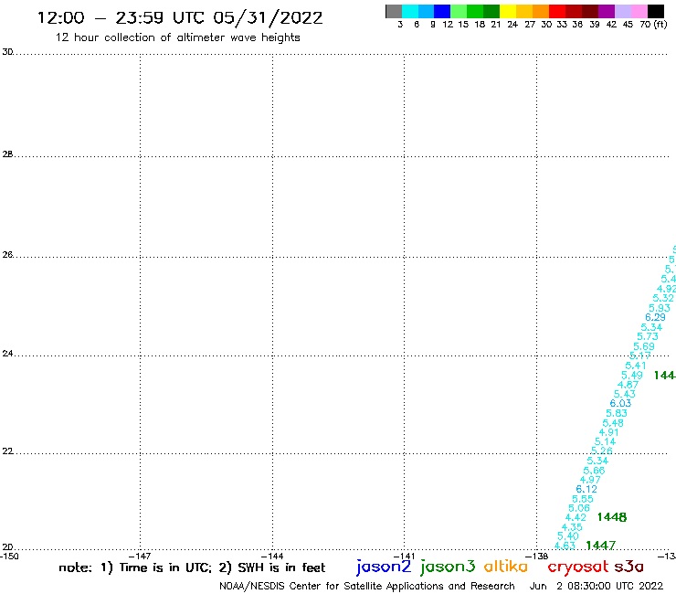Click the gray 3 ft legend swatch
The width and height of the screenshot is (676, 594).
click(394, 12)
